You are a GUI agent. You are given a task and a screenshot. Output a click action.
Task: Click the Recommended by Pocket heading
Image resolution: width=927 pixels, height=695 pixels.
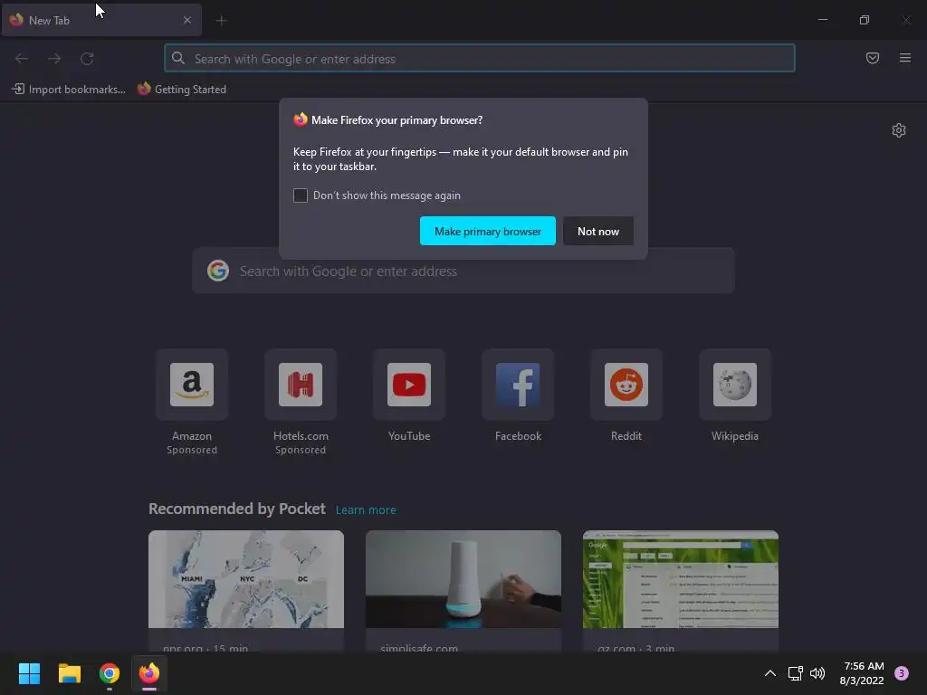237,509
